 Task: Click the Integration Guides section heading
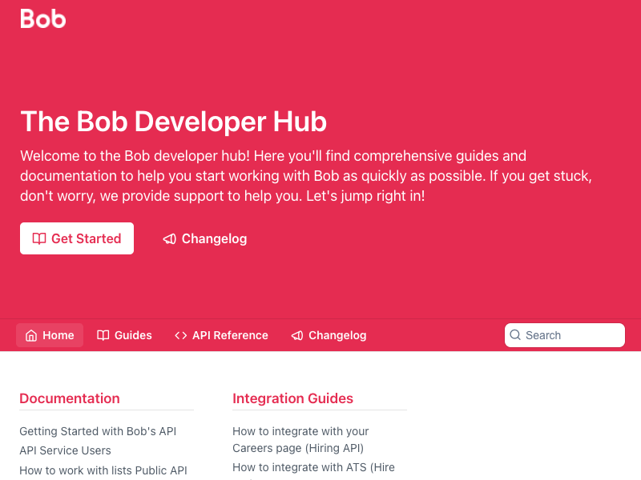(x=292, y=398)
